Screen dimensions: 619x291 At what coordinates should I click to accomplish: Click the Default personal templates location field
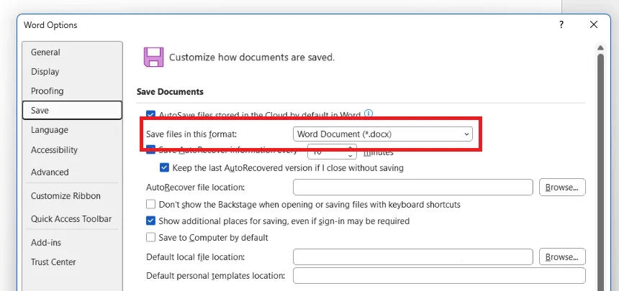click(x=439, y=276)
